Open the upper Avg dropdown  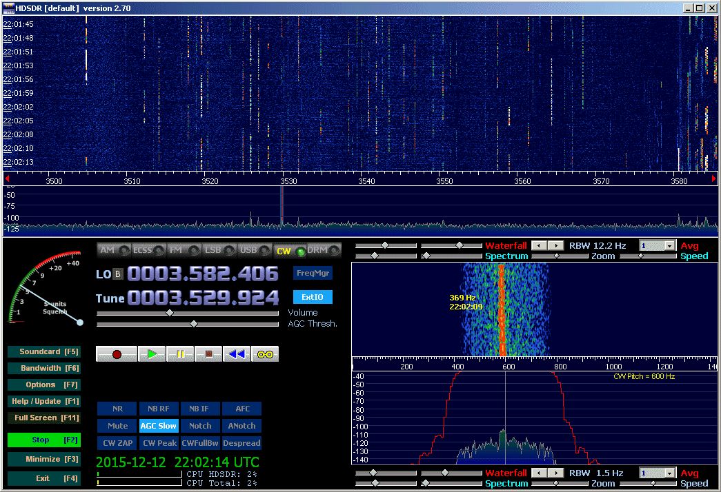pyautogui.click(x=669, y=245)
